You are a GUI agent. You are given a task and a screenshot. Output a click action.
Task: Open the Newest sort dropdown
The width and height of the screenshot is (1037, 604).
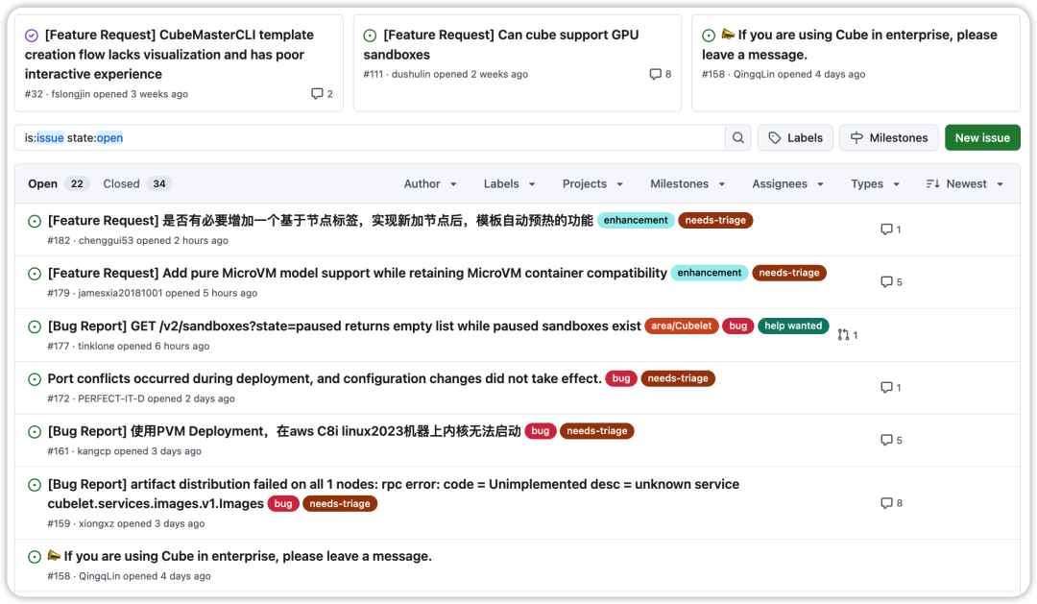965,184
